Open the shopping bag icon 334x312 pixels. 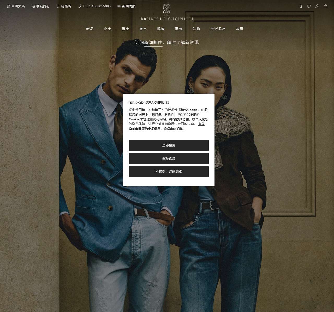pyautogui.click(x=326, y=6)
